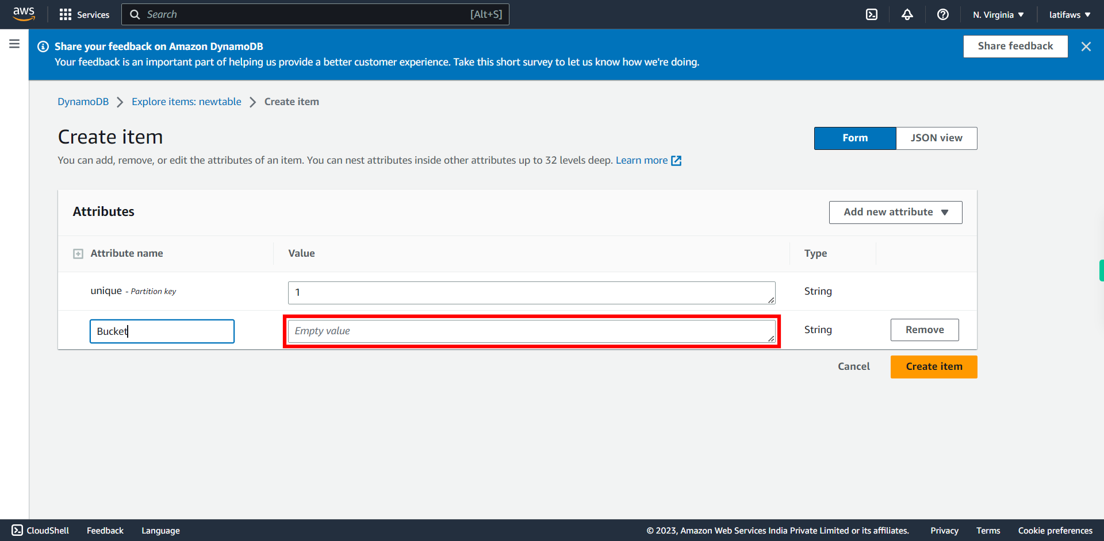Viewport: 1104px width, 541px height.
Task: Dismiss the feedback banner
Action: pos(1086,47)
